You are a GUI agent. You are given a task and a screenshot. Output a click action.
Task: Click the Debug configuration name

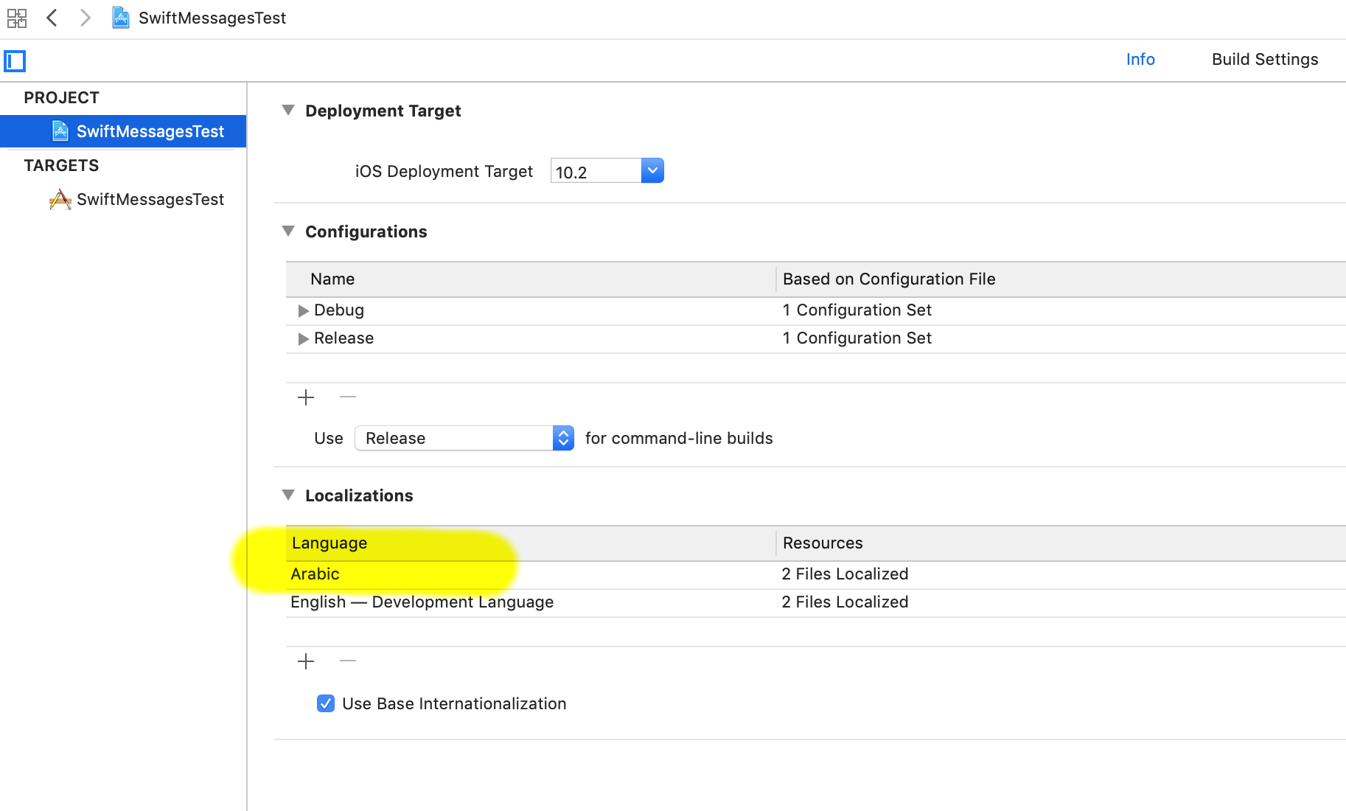tap(339, 310)
